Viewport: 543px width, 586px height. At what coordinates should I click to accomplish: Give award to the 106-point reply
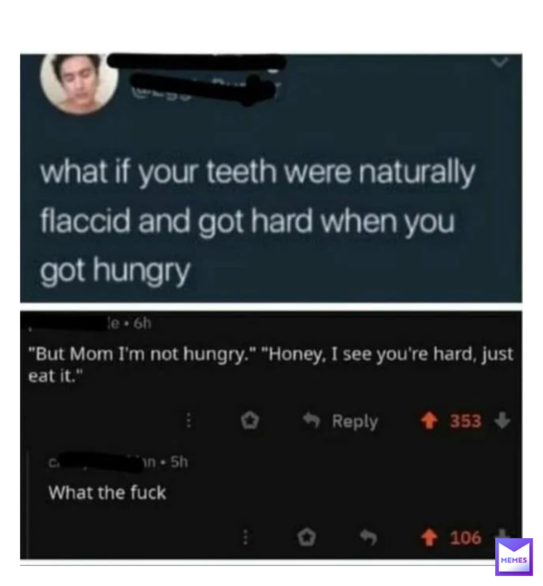tap(306, 537)
